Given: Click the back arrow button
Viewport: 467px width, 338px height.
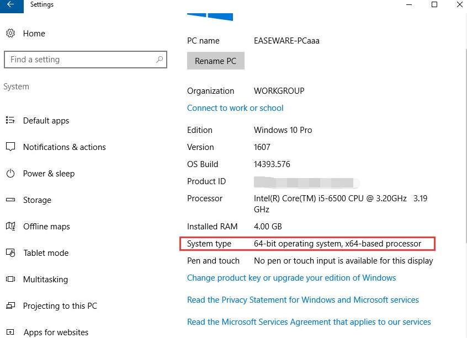Looking at the screenshot, I should (11, 5).
